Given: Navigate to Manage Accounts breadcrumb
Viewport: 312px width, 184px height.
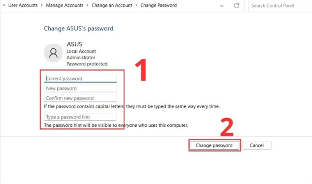Looking at the screenshot, I should click(x=65, y=5).
